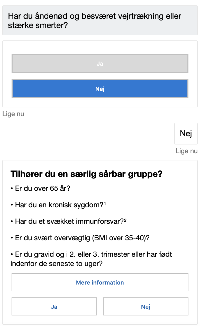This screenshot has width=200, height=326.
Task: Click the stærke smerter text line
Action: [x=37, y=26]
